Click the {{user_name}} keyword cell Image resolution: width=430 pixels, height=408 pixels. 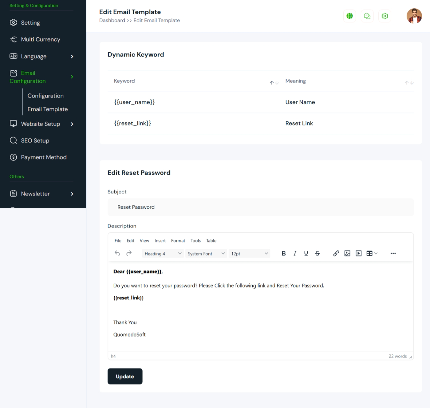[135, 102]
